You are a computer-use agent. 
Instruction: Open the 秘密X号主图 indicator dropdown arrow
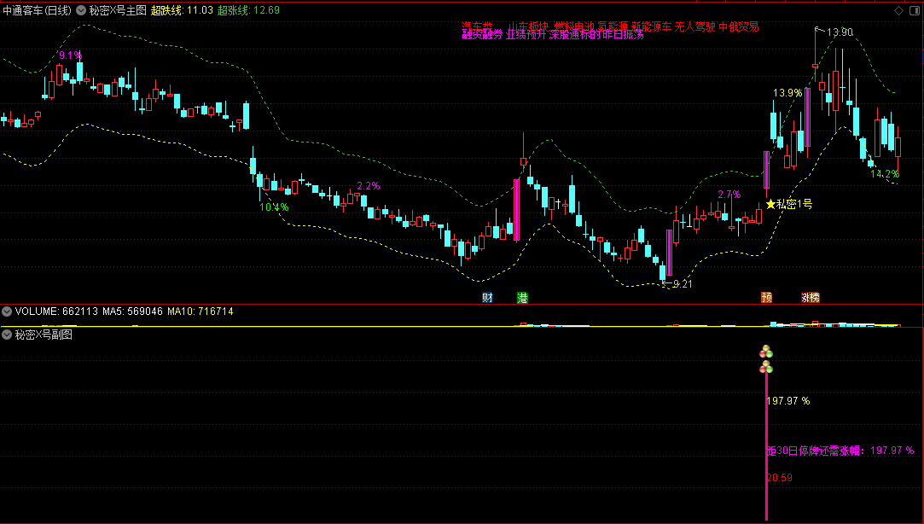(x=81, y=10)
